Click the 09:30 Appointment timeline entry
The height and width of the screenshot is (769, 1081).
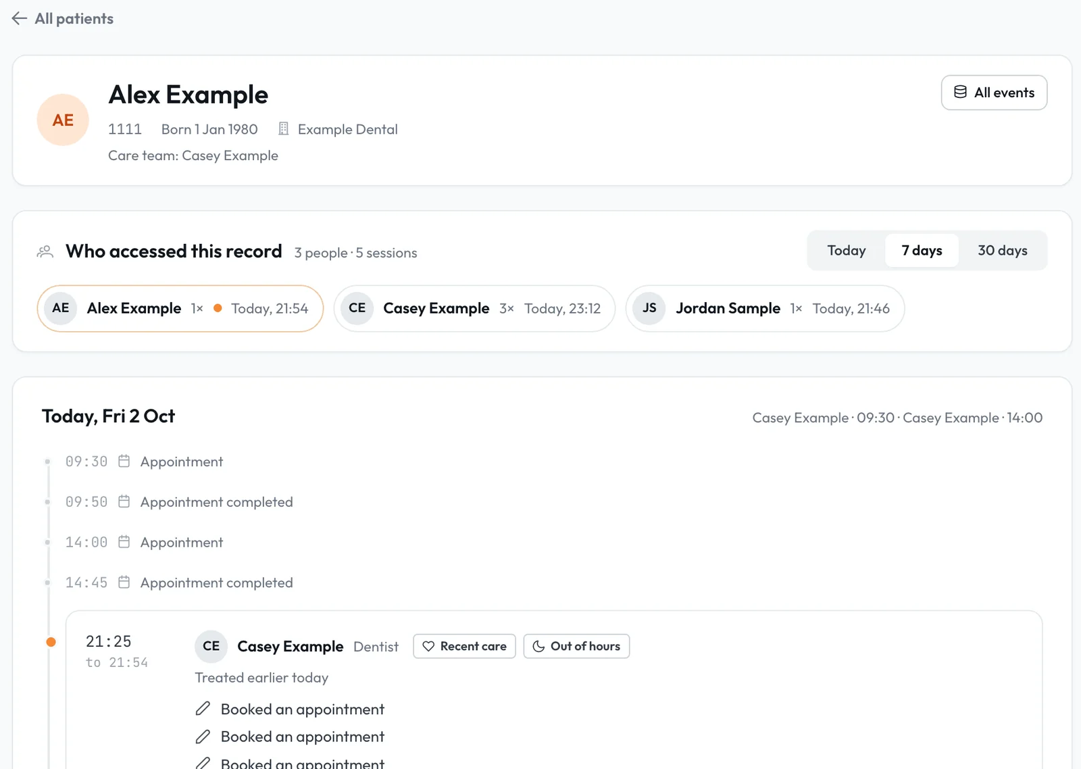144,462
